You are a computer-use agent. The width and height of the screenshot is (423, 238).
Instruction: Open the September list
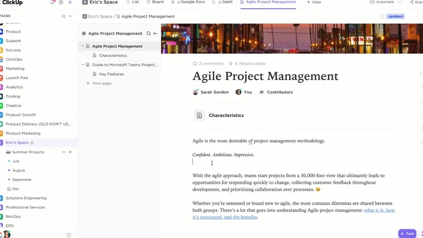[22, 179]
